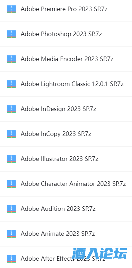Image resolution: width=132 pixels, height=268 pixels.
Task: Select the Audition 2023 file icon
Action: point(11,209)
